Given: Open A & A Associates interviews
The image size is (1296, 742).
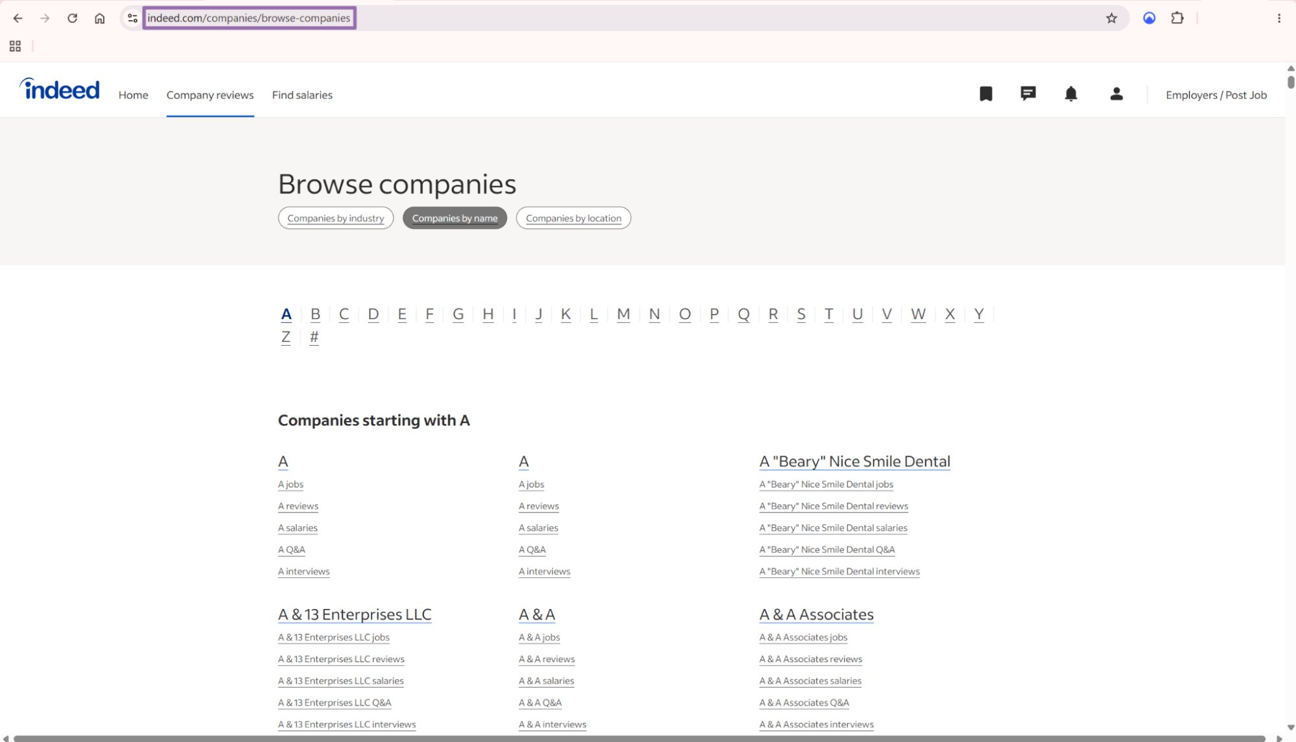Looking at the screenshot, I should [x=816, y=724].
